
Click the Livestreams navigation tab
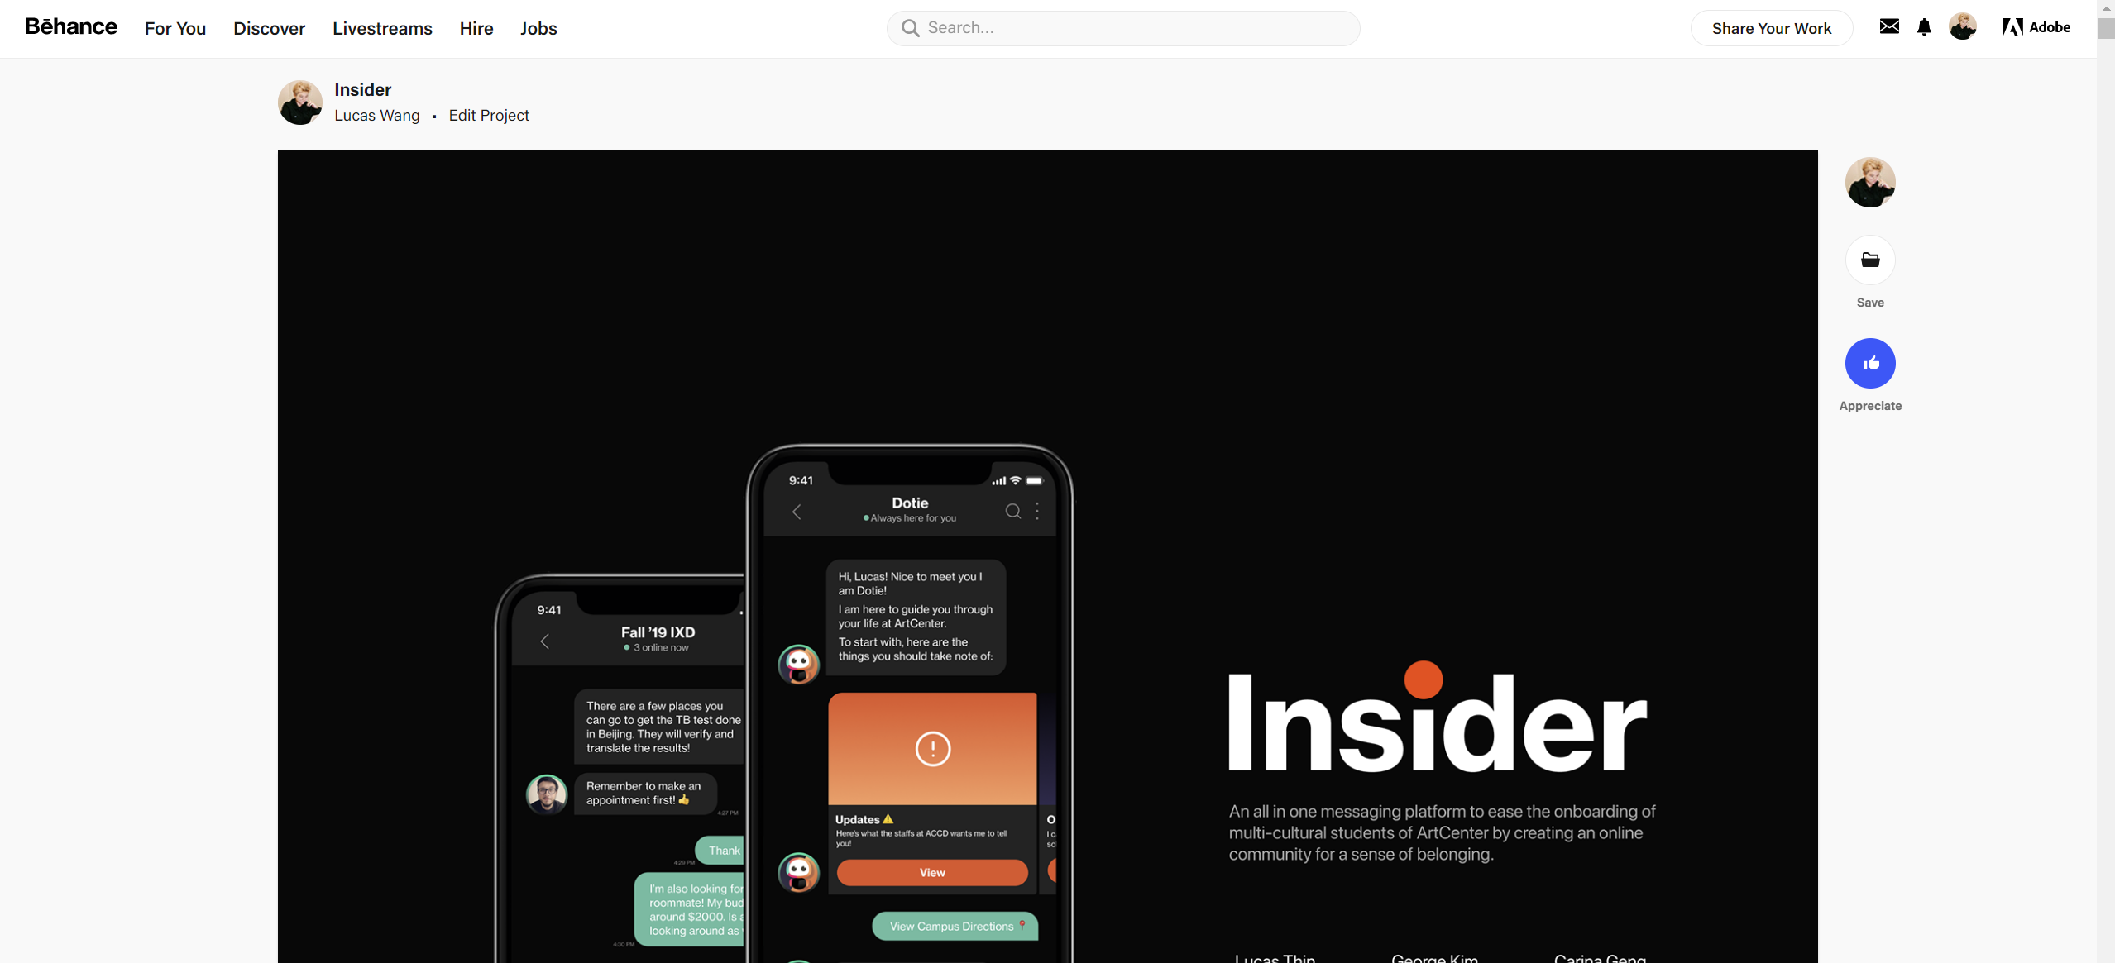point(383,27)
